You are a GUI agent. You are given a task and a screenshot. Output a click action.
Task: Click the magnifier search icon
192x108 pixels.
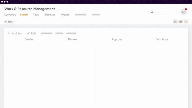(x=152, y=12)
